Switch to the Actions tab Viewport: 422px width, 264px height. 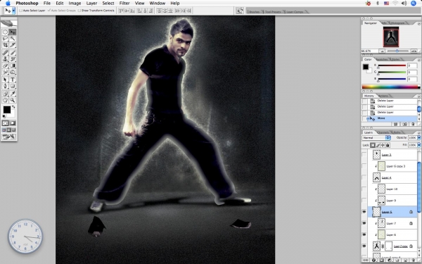(383, 96)
